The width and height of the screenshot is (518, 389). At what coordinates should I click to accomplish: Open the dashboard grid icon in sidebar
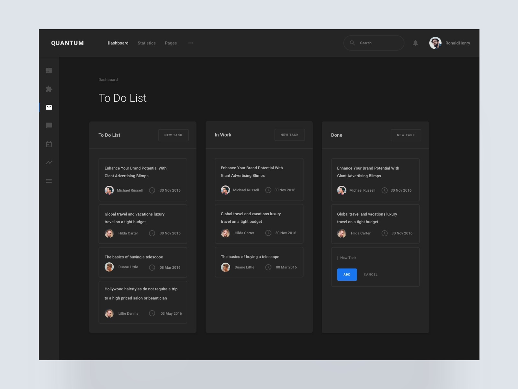[x=49, y=70]
